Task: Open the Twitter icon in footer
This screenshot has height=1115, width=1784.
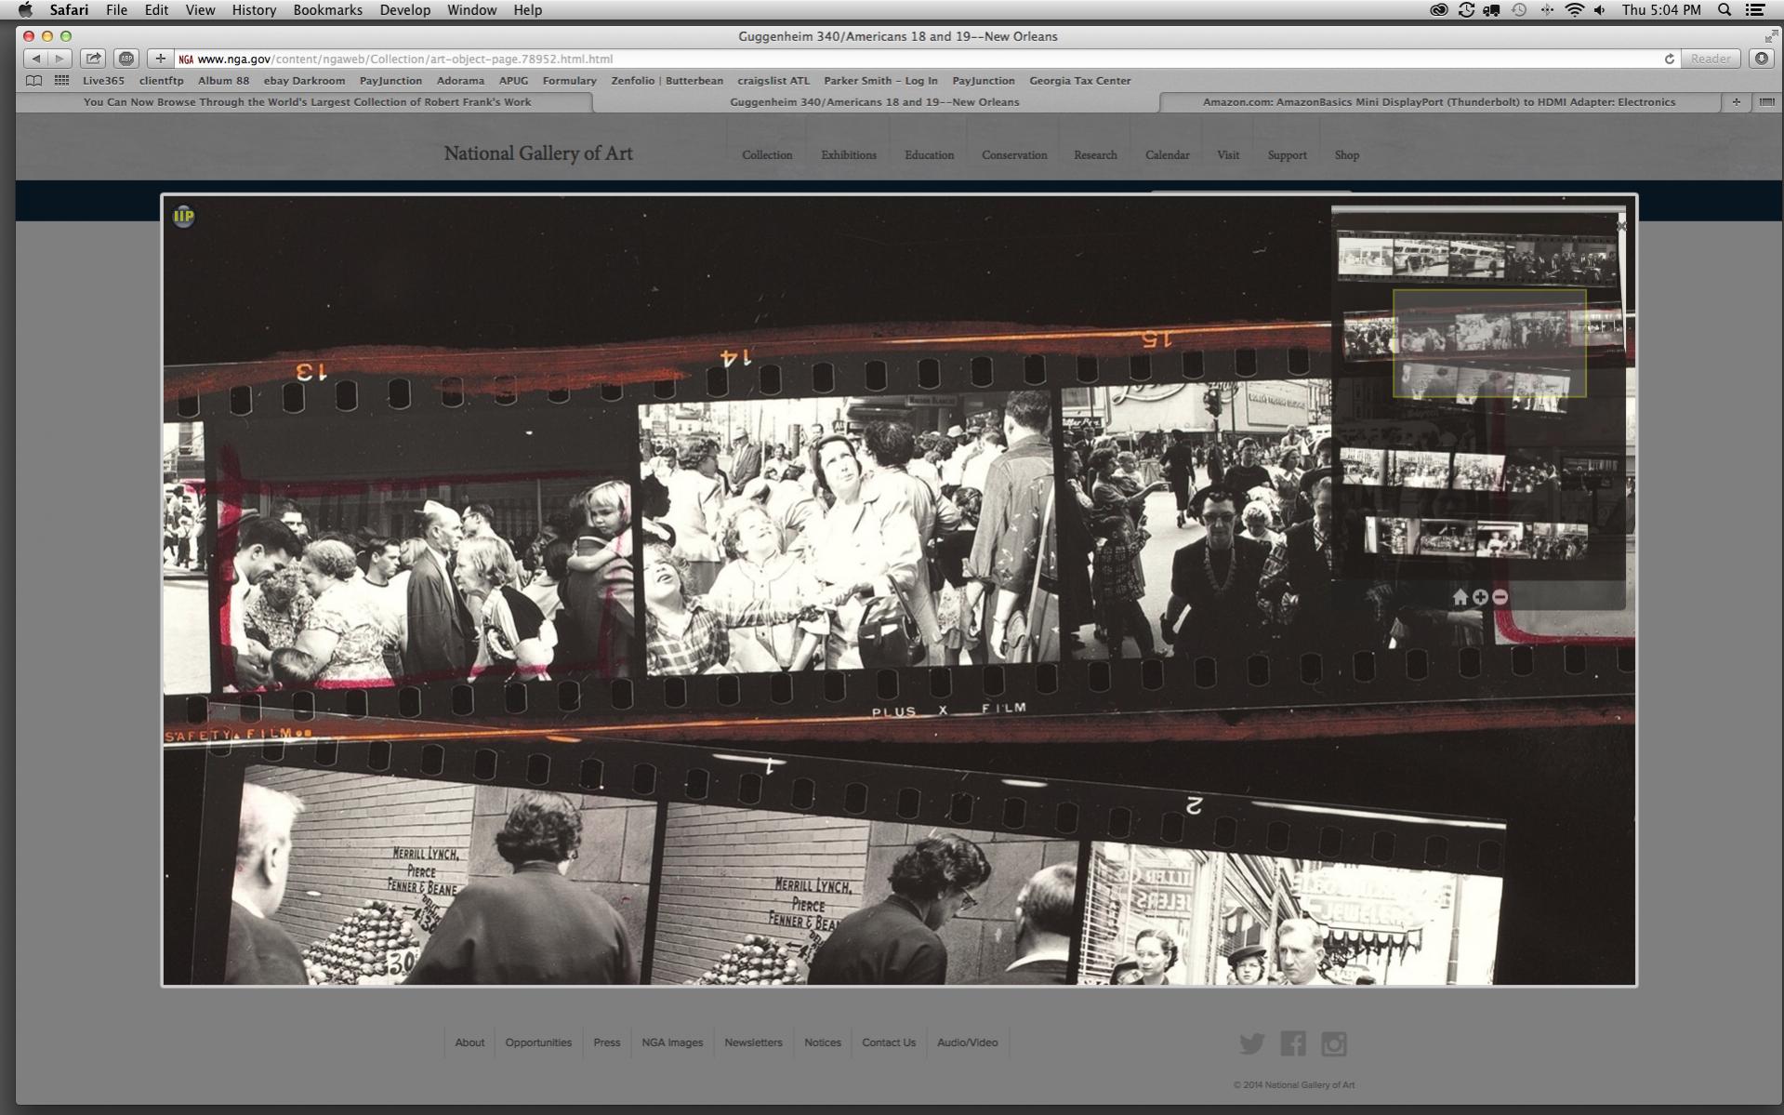Action: (x=1251, y=1043)
